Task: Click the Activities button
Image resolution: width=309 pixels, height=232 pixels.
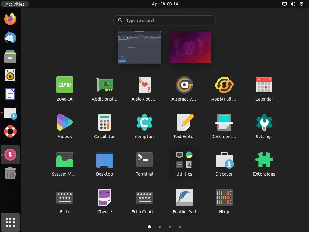Action: (15, 4)
